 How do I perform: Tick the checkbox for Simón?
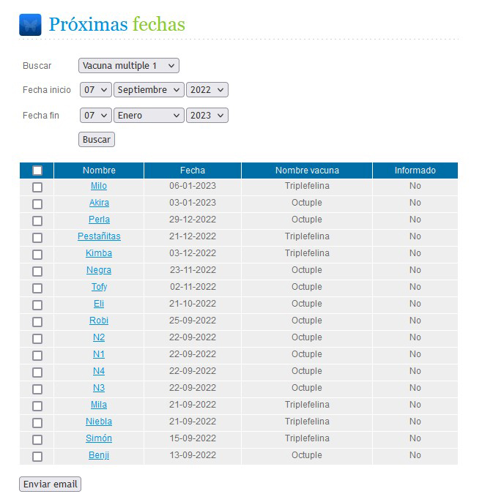coord(37,440)
